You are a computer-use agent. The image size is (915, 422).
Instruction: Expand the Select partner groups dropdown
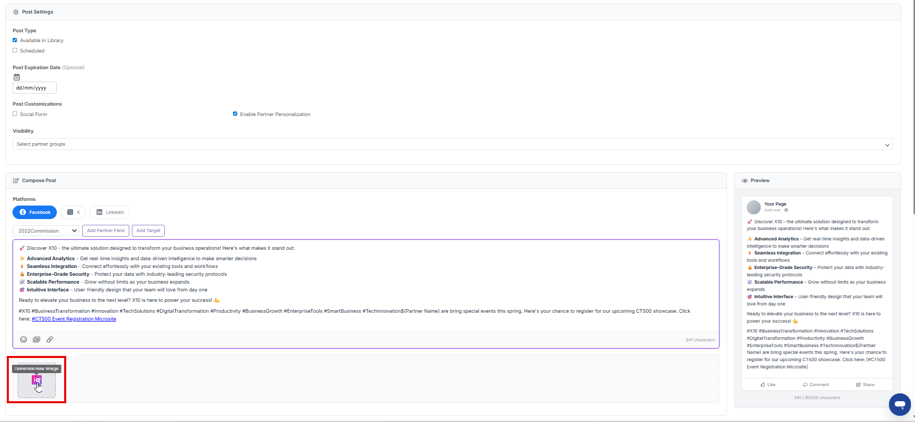[x=453, y=144]
